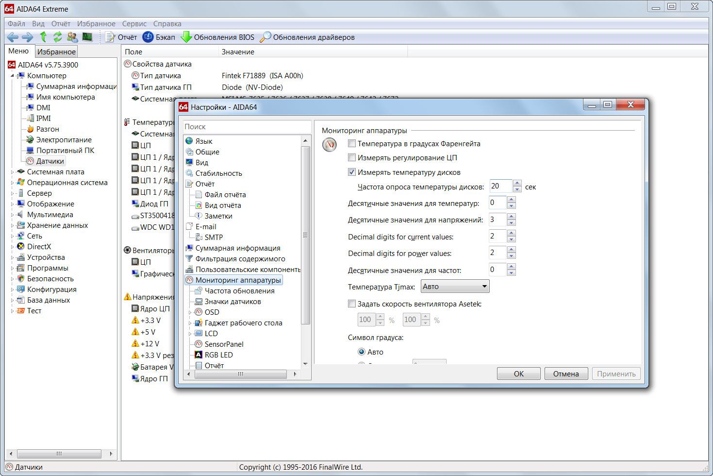The width and height of the screenshot is (713, 476).
Task: Open the Вид menu
Action: 38,23
